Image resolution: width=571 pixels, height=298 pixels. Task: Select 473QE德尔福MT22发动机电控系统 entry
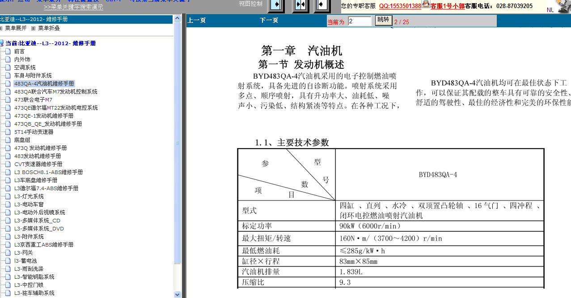(56, 108)
